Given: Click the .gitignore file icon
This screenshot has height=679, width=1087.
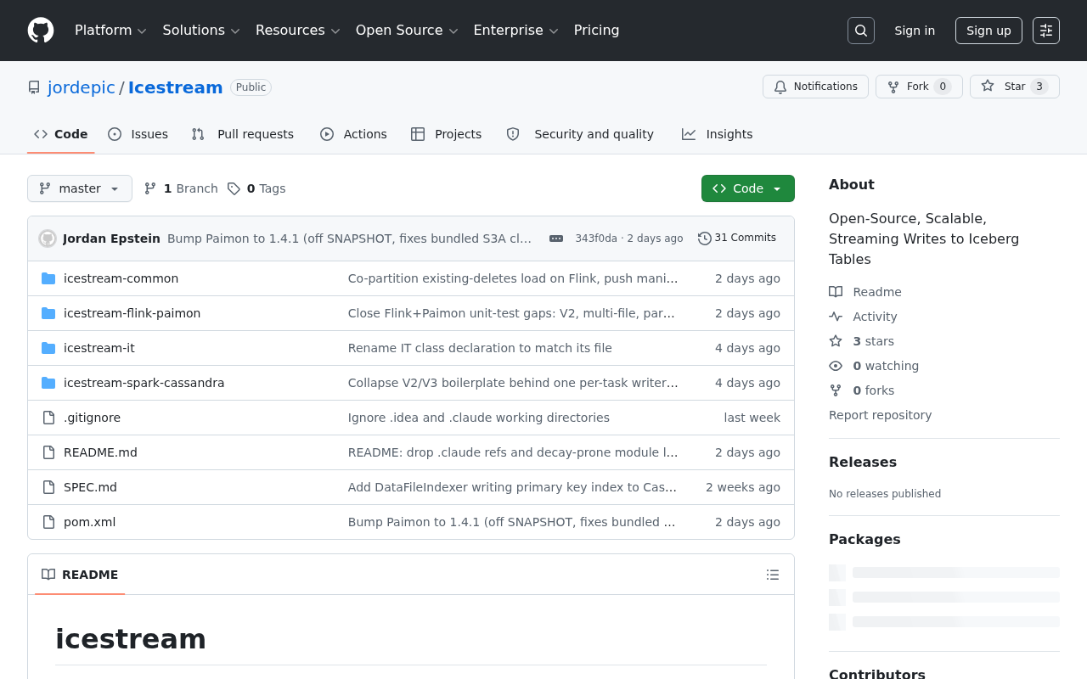Looking at the screenshot, I should point(48,418).
